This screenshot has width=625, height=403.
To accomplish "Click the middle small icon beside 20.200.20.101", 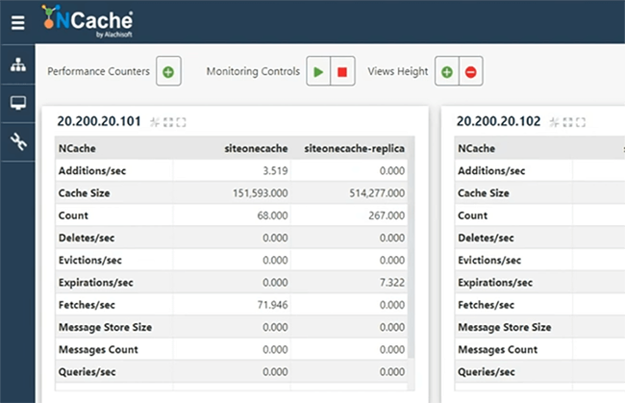I will [x=168, y=122].
